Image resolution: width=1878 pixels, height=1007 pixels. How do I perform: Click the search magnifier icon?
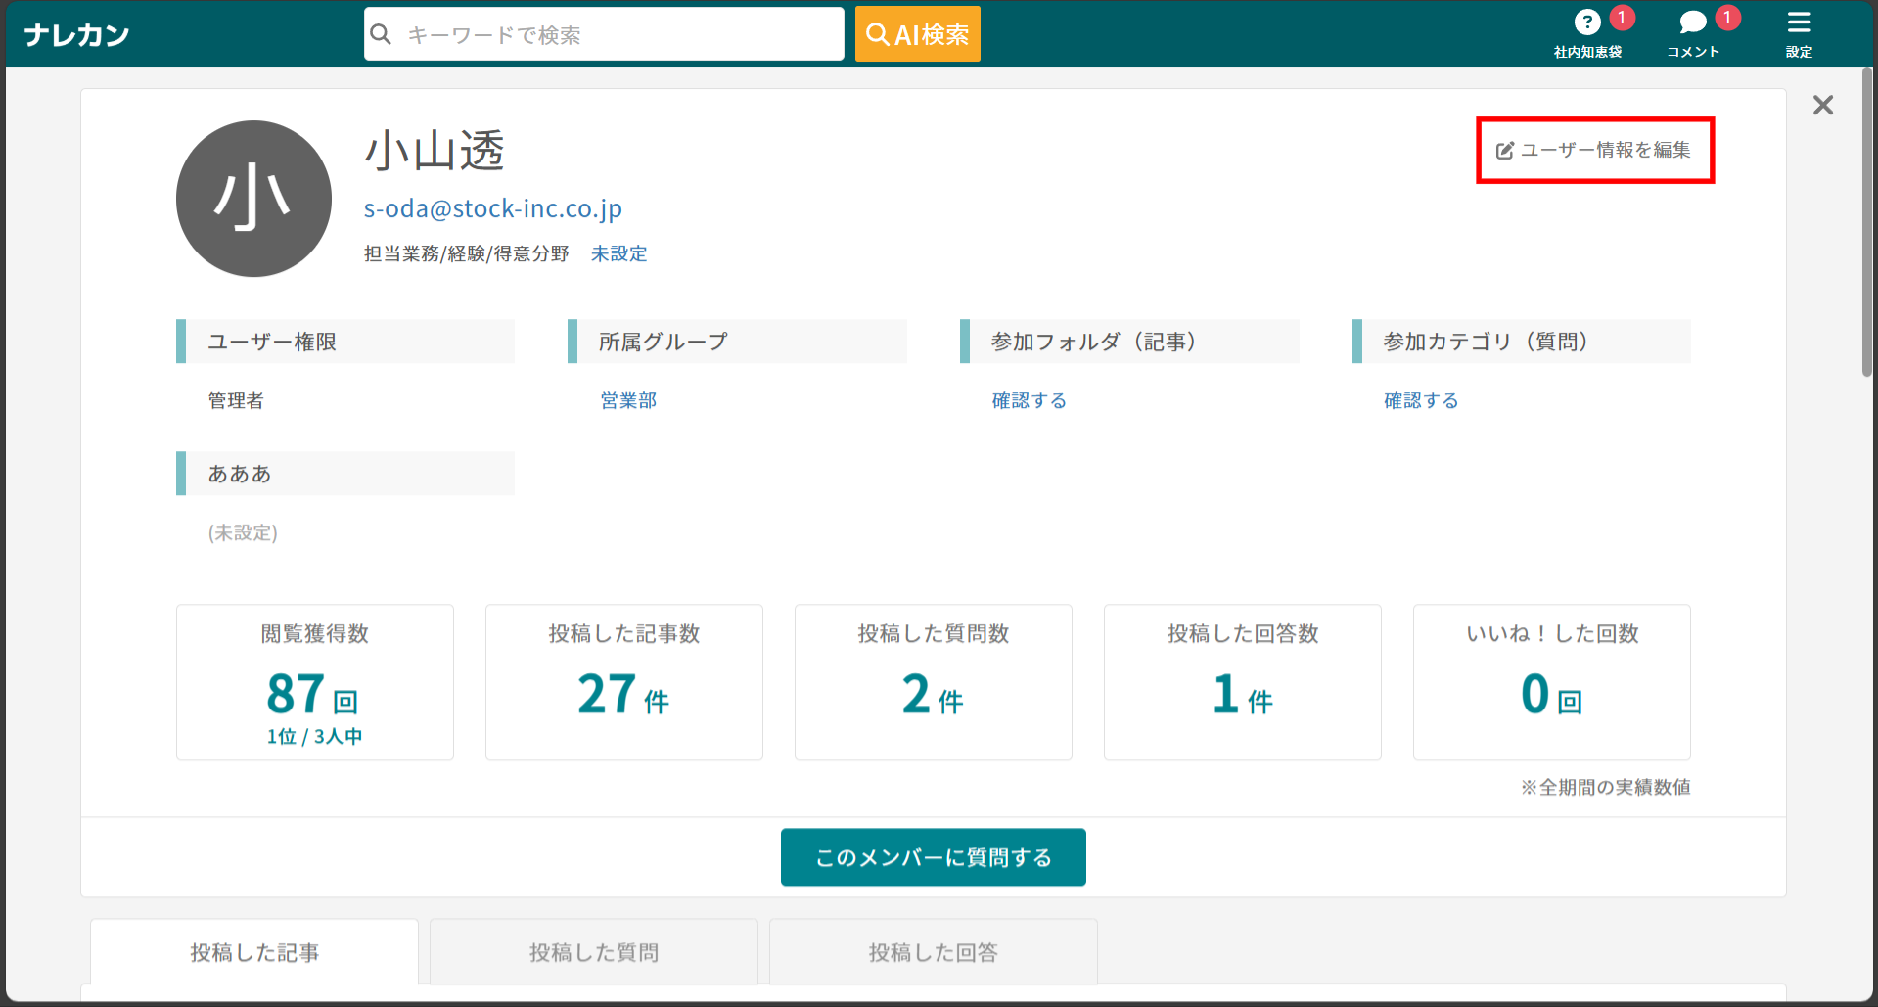click(382, 34)
